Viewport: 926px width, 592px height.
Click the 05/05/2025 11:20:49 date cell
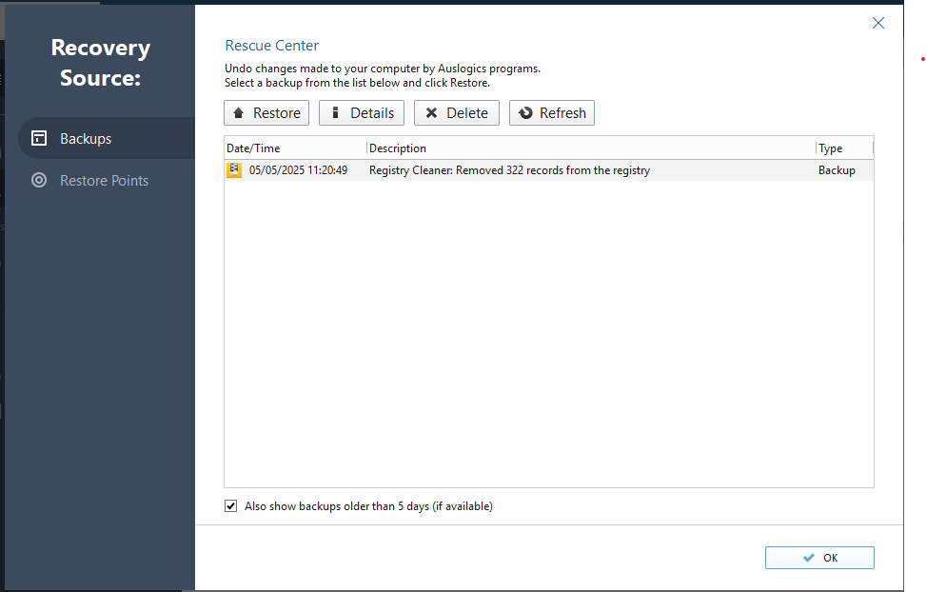(298, 170)
